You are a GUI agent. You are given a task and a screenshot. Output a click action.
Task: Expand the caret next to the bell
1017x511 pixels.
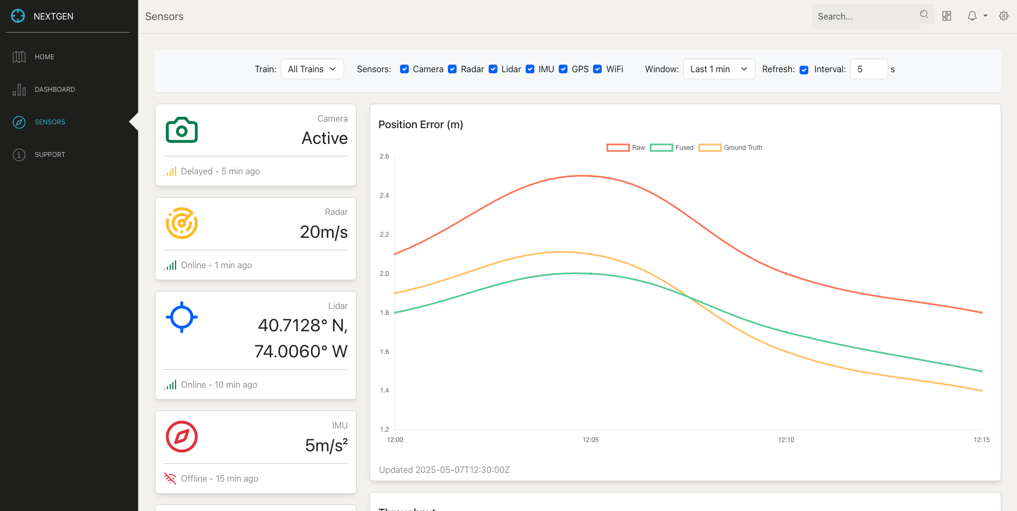985,16
